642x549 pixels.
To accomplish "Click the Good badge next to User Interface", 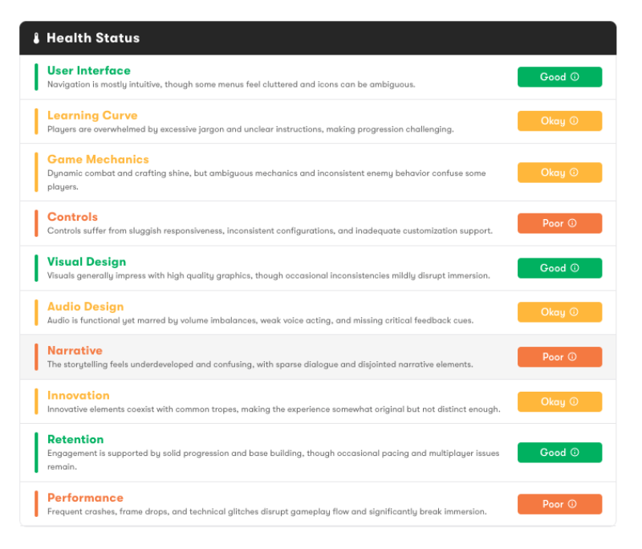I will [559, 77].
